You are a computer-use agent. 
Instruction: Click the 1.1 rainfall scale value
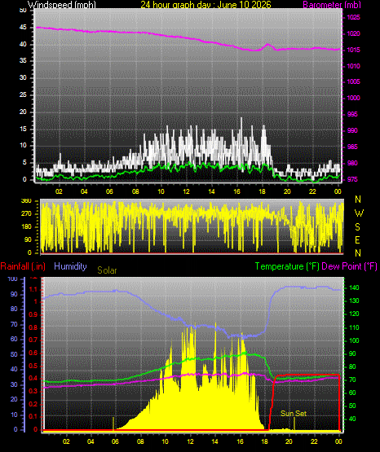33,289
